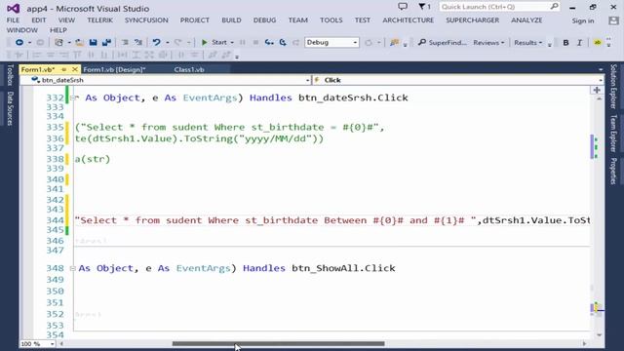This screenshot has height=351, width=624.
Task: Close the Form1.vb tab
Action: 74,69
